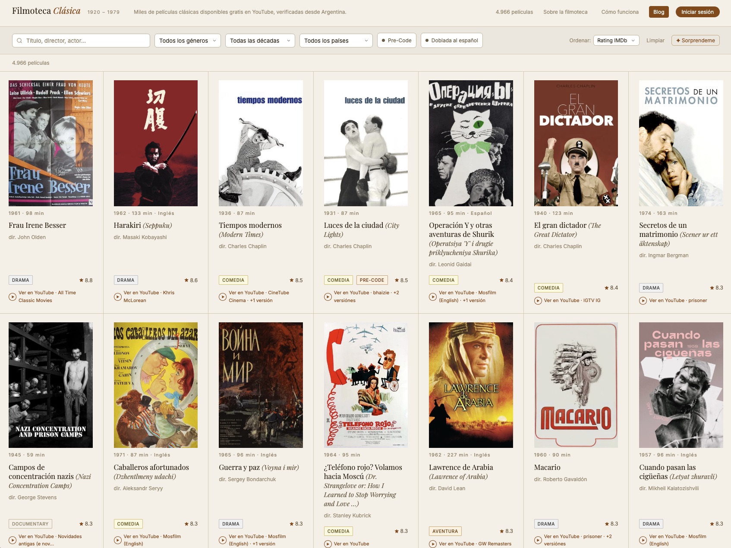Click play icon for Guerra y paz
731x548 pixels.
pyautogui.click(x=223, y=540)
